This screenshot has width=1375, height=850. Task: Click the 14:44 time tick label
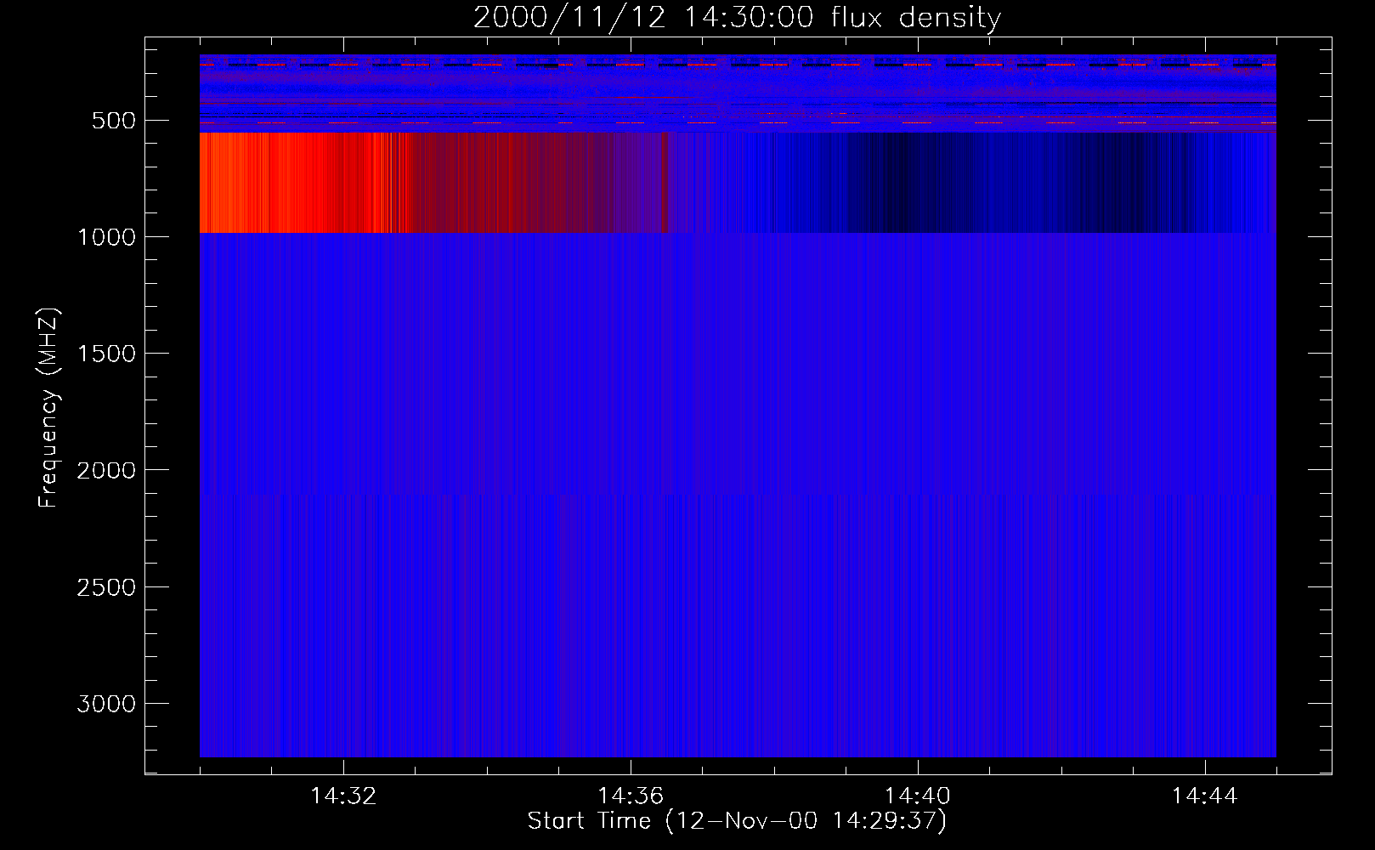point(1204,796)
